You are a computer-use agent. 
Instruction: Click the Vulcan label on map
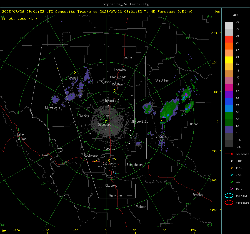click(x=141, y=207)
